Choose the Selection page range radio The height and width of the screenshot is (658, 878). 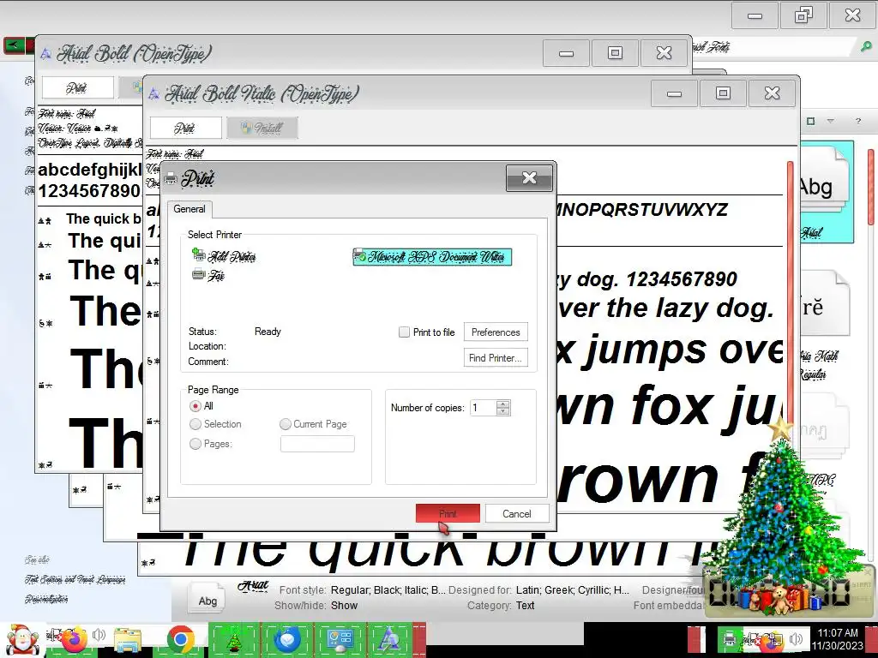[195, 424]
